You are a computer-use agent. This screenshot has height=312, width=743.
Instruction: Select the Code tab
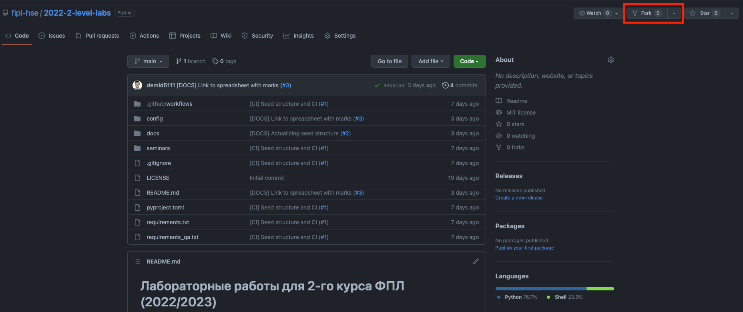(17, 36)
